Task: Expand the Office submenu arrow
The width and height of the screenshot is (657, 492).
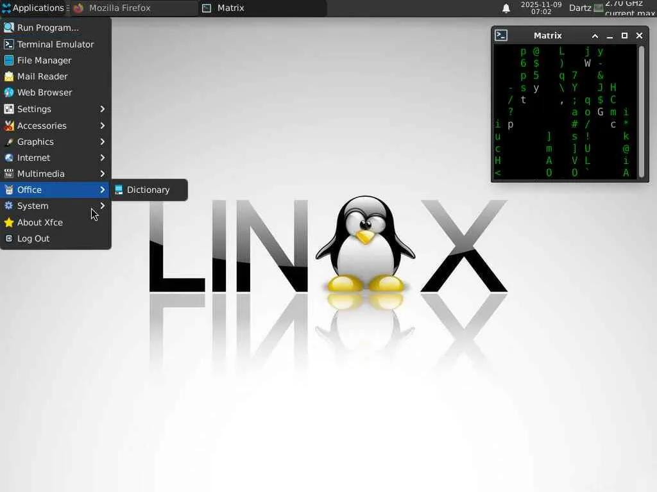Action: 102,190
